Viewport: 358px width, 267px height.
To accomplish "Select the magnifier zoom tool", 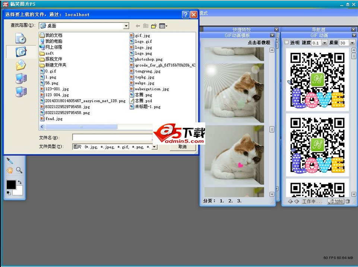I will coord(19,170).
